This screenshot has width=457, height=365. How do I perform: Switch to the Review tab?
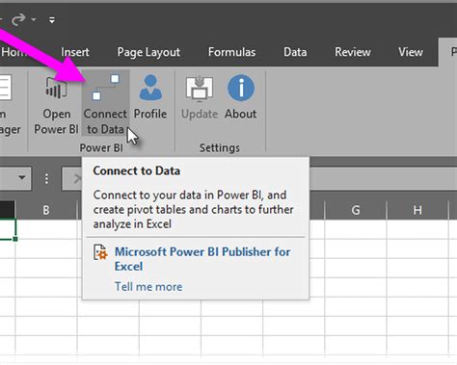pos(353,52)
